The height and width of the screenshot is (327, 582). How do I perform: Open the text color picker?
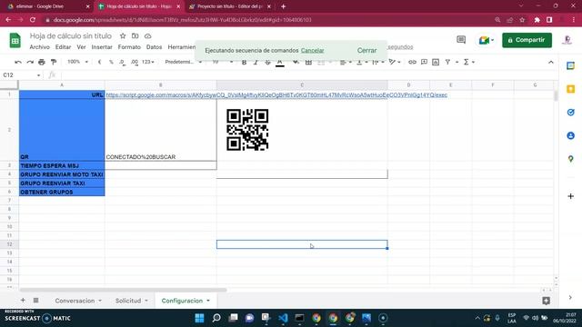point(280,63)
